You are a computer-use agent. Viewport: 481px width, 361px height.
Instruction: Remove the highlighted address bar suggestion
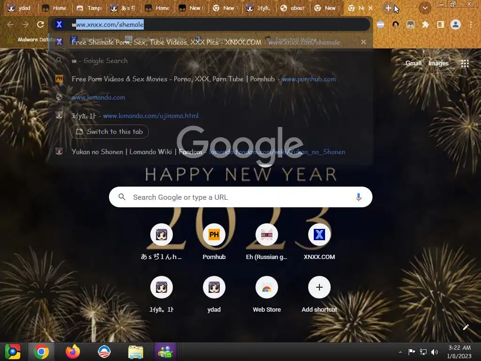364,42
